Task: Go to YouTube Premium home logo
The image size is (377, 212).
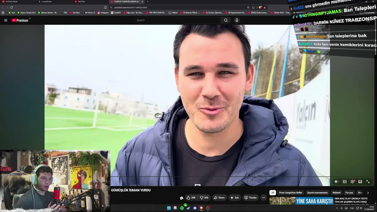Action: coord(20,20)
